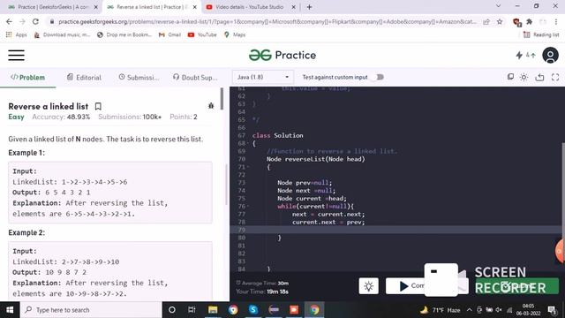
Task: Open Chrome menu three dots
Action: [x=557, y=21]
